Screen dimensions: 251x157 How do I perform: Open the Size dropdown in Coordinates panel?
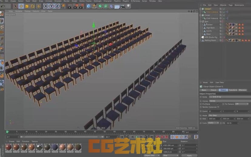tap(170, 155)
